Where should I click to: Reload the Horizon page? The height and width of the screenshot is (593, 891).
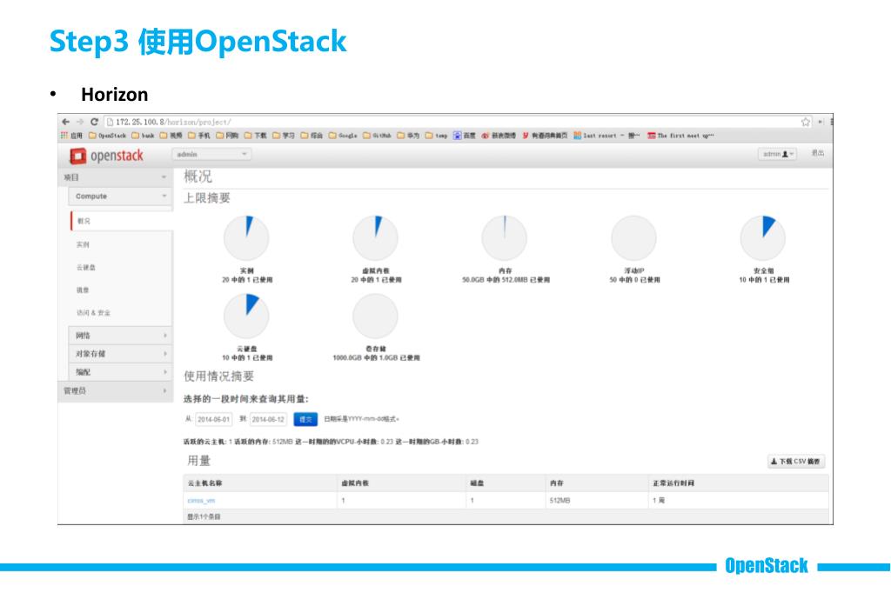(94, 122)
